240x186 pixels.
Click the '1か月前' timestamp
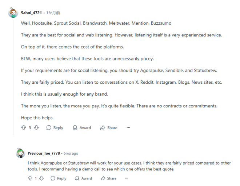click(x=53, y=13)
